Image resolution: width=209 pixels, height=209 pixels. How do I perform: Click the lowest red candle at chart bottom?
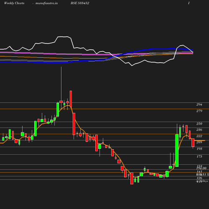click(x=132, y=178)
